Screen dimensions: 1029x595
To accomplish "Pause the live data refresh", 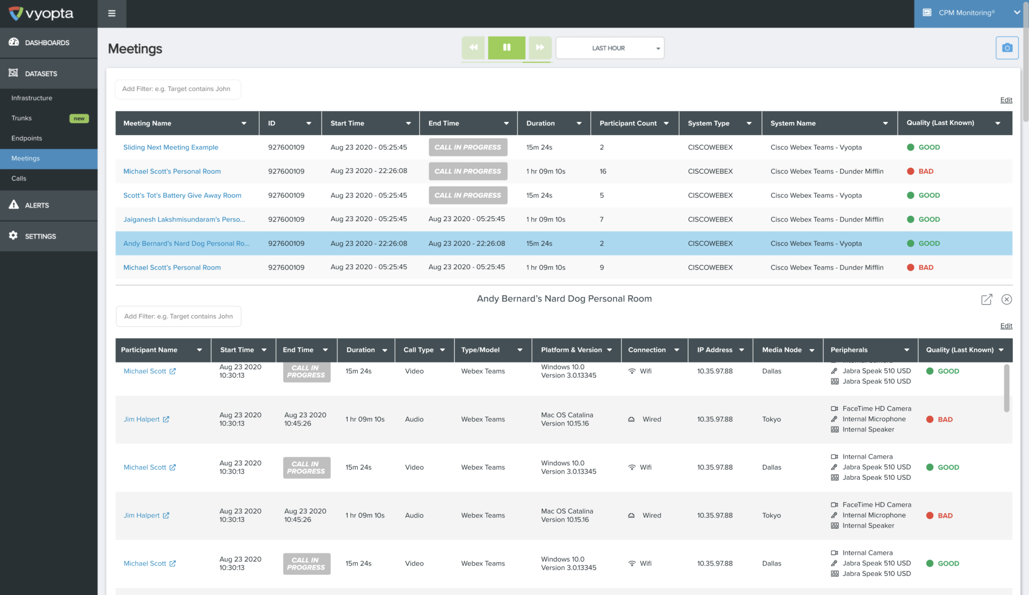I will 506,47.
